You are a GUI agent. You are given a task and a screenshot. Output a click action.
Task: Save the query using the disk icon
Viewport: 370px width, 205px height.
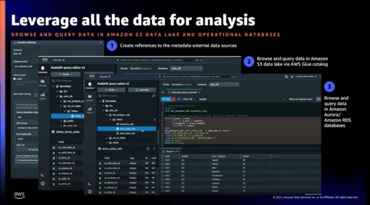[x=319, y=99]
